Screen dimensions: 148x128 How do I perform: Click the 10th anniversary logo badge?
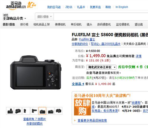32,5
